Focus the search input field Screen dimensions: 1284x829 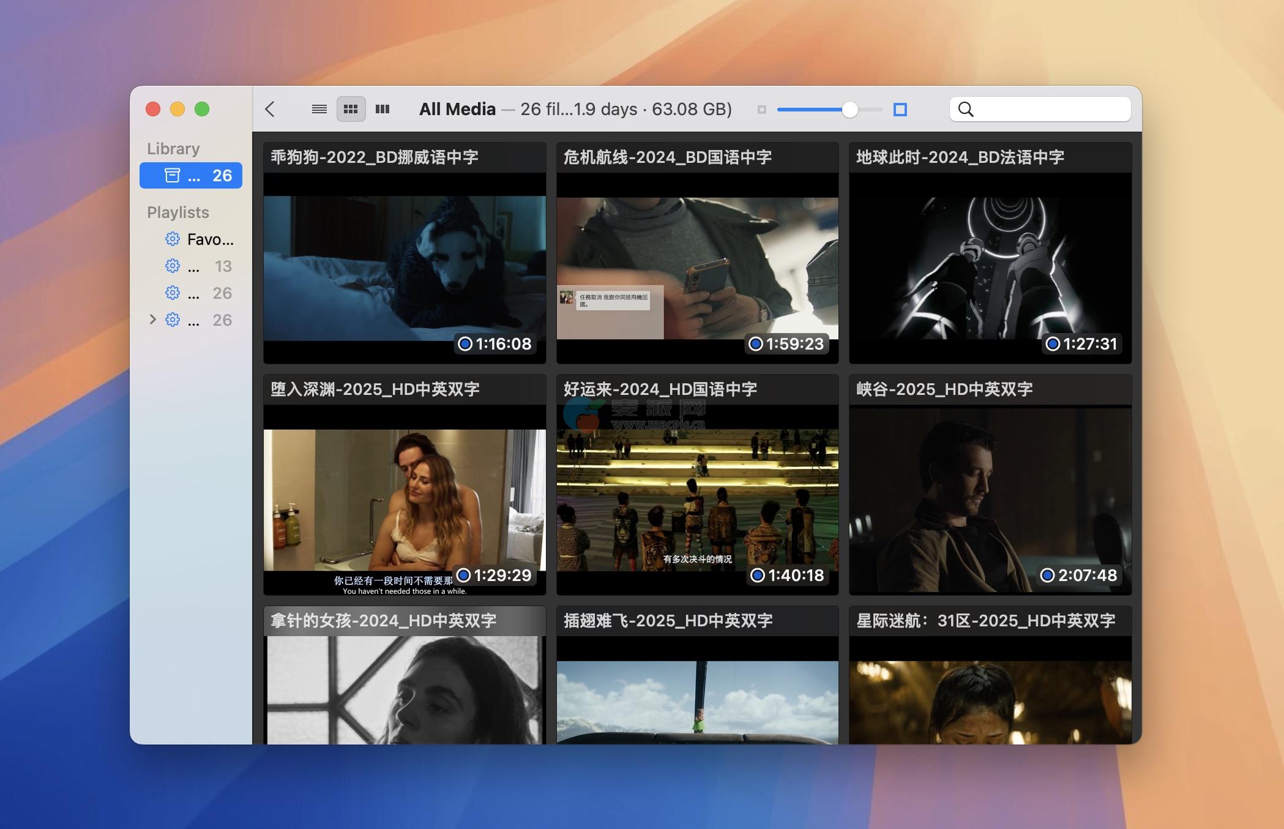pyautogui.click(x=1040, y=109)
